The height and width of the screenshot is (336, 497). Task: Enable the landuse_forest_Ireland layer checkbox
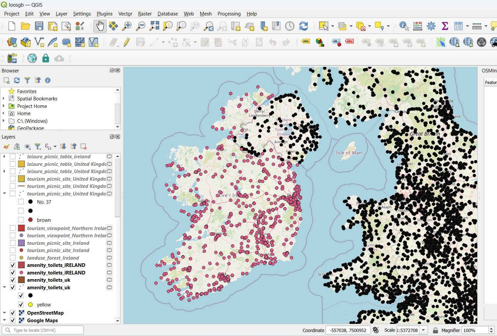13,258
